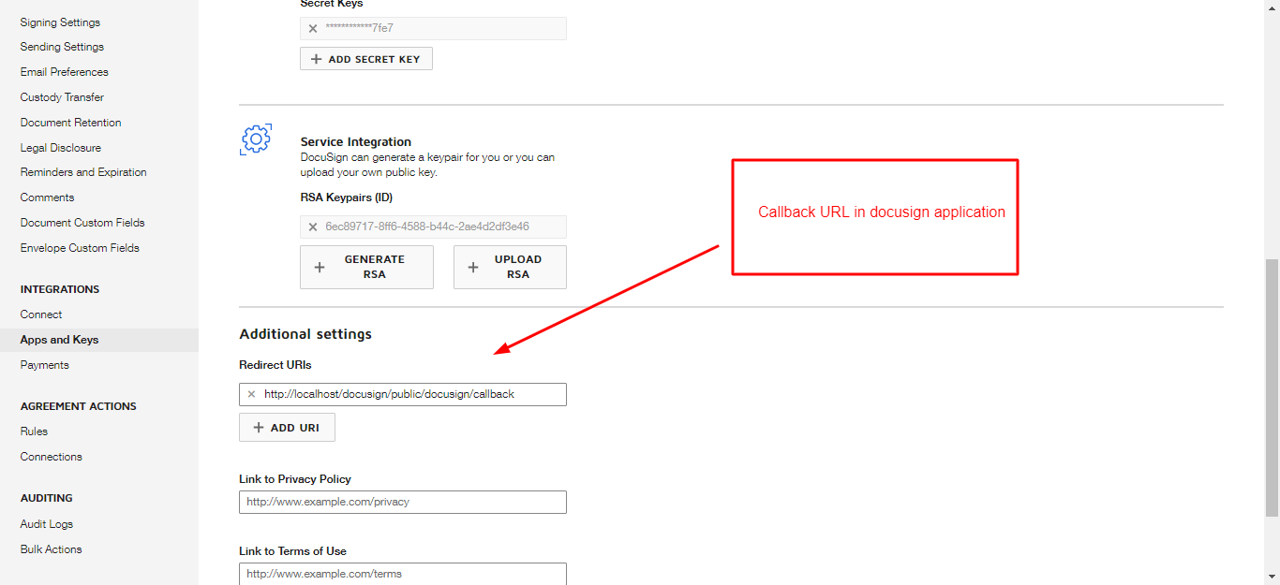Image resolution: width=1280 pixels, height=585 pixels.
Task: Generate a new RSA keypair
Action: coord(366,267)
